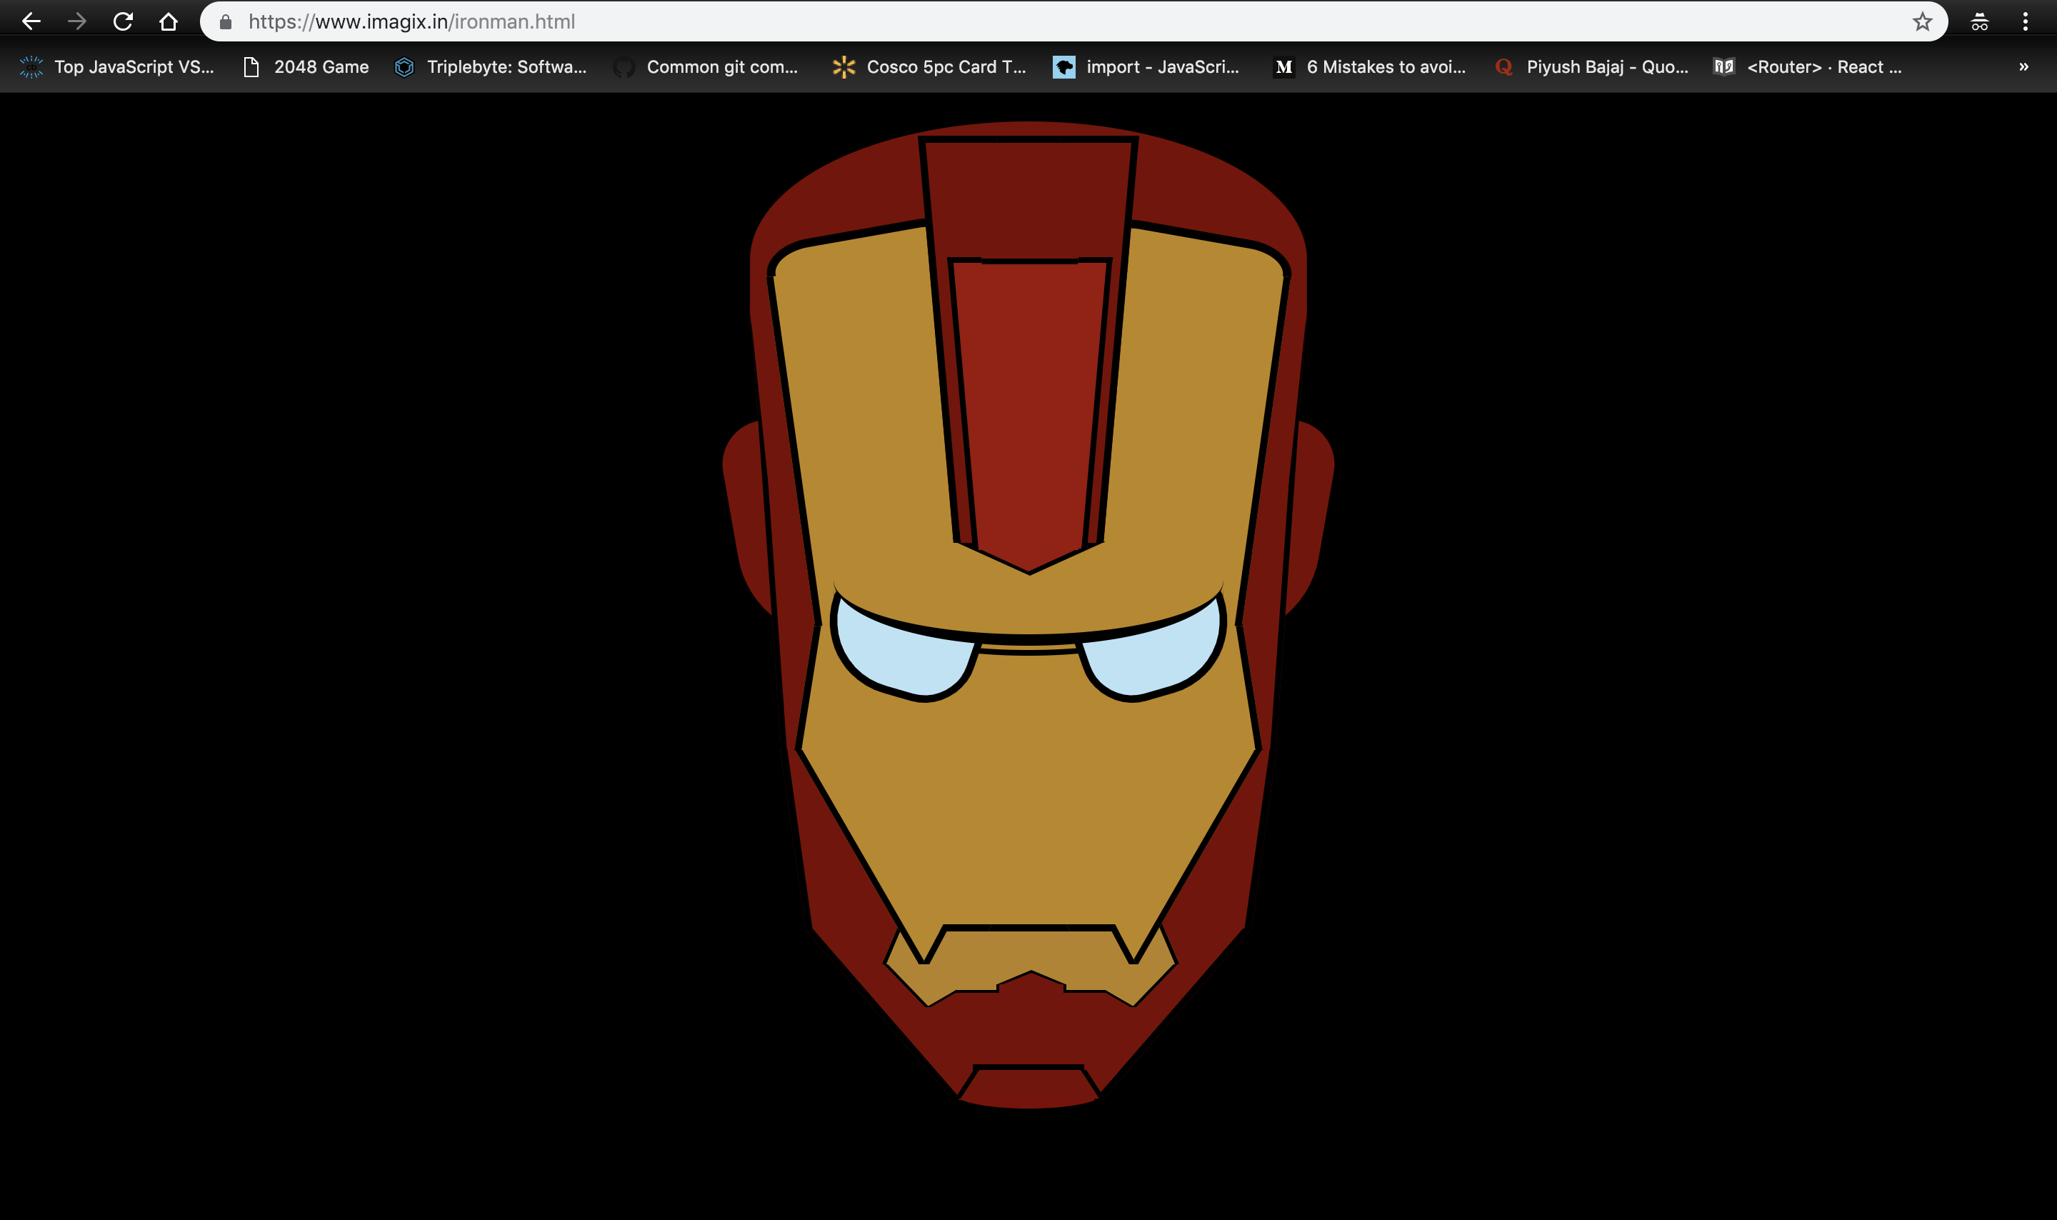Open Cosco 5pc Card T... bookmark
The width and height of the screenshot is (2057, 1220).
(929, 67)
